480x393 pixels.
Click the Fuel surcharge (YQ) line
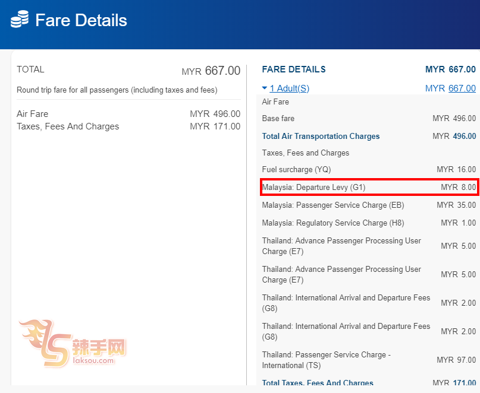[369, 170]
